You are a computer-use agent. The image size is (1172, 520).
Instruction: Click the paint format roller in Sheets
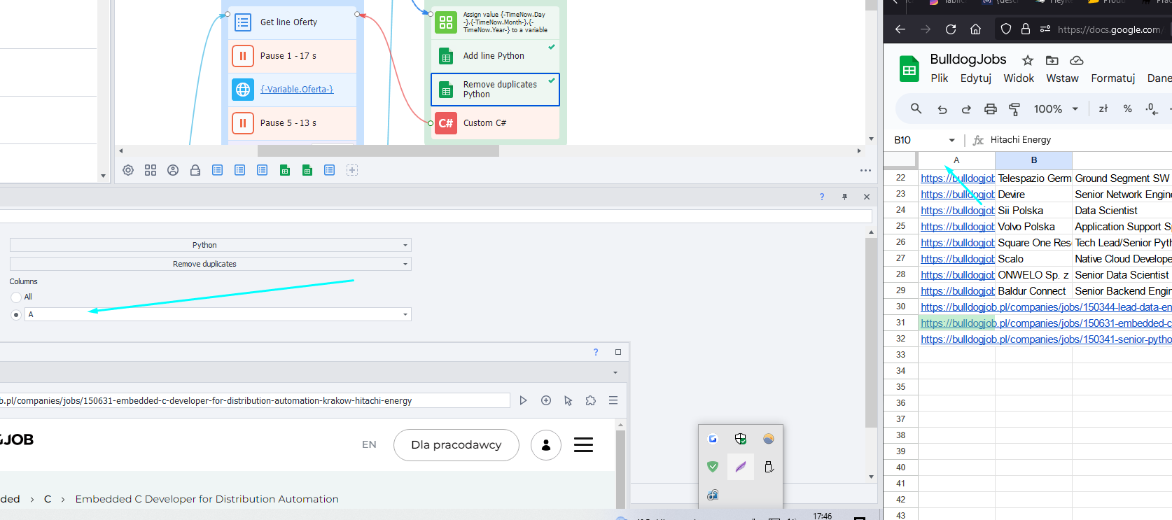[1014, 109]
